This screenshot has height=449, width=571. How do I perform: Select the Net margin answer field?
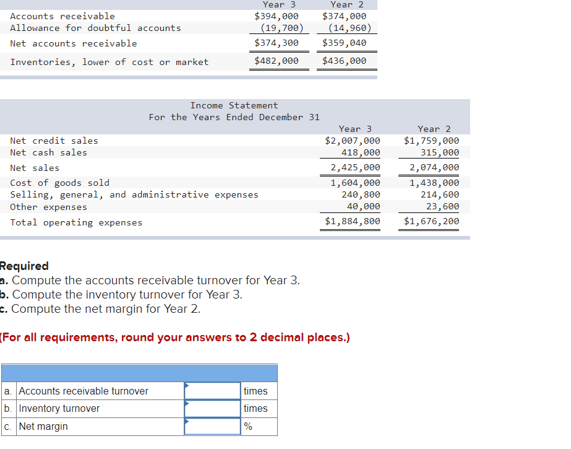212,426
